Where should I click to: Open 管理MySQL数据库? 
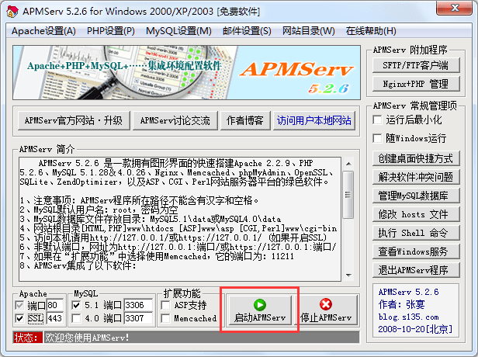pos(416,196)
